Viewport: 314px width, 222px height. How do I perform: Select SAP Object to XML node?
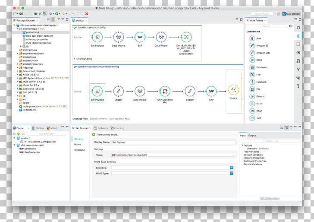tap(165, 91)
